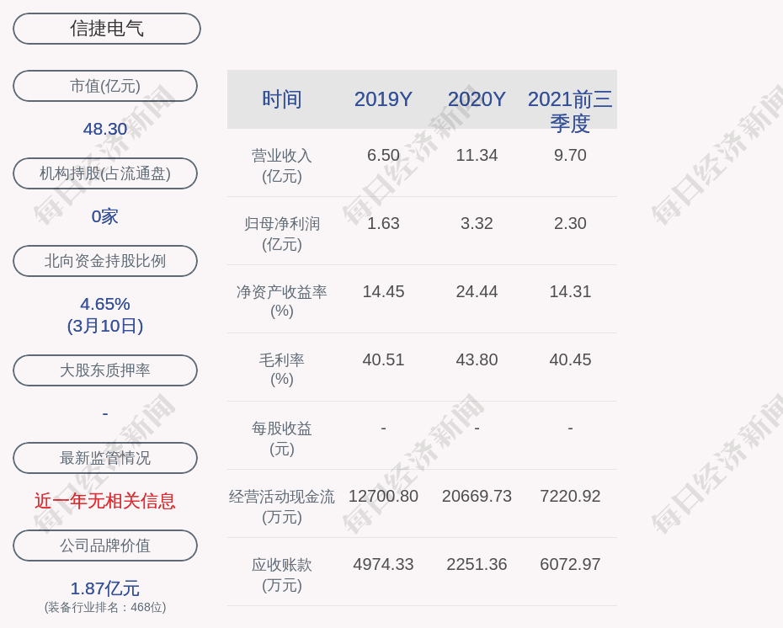Click the market value figure 48.30

(105, 129)
